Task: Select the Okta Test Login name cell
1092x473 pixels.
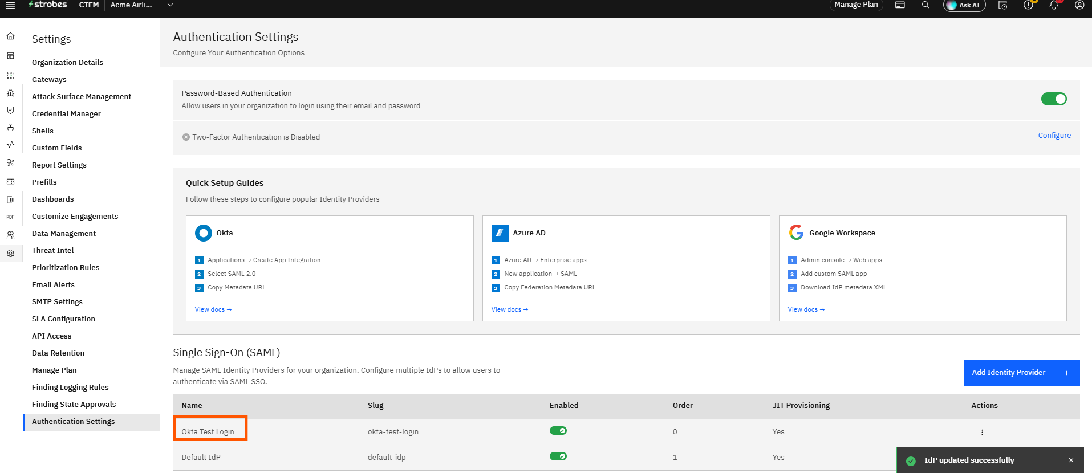Action: pos(208,432)
